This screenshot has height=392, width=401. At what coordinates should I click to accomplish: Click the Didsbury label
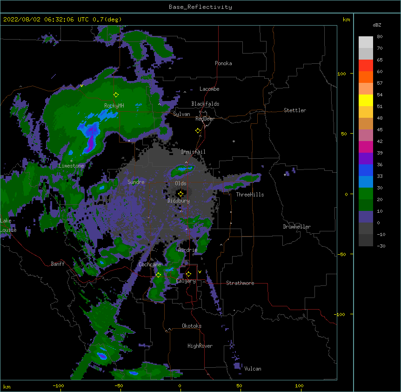tap(179, 201)
